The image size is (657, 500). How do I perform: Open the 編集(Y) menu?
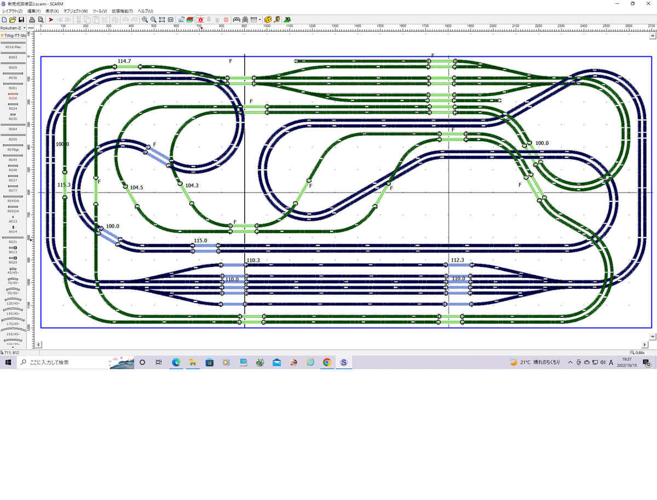click(34, 11)
